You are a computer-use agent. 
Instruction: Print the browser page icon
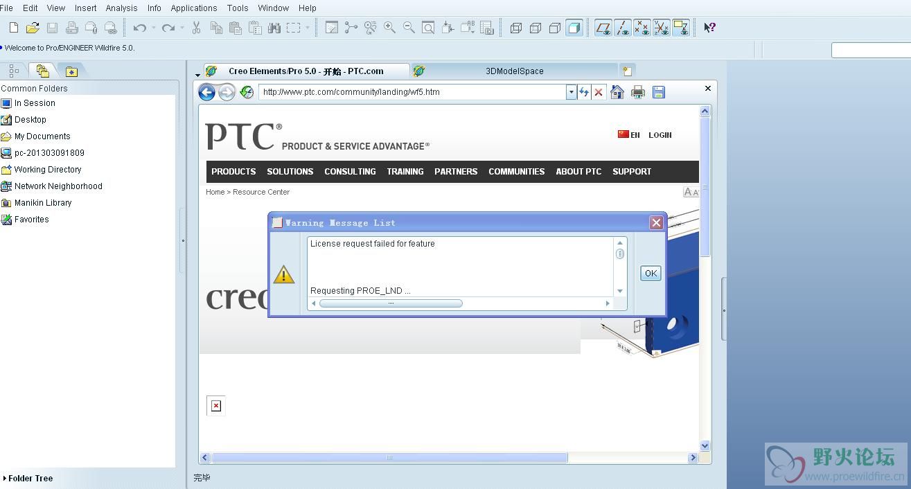coord(638,92)
